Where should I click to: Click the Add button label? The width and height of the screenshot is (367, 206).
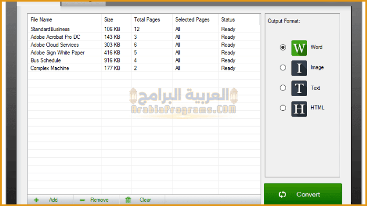click(53, 200)
